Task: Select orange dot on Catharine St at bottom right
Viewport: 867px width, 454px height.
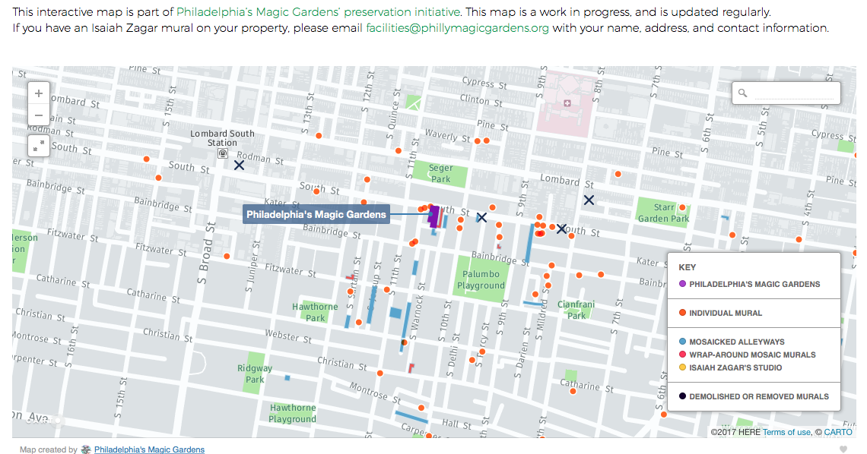Action: tap(573, 391)
